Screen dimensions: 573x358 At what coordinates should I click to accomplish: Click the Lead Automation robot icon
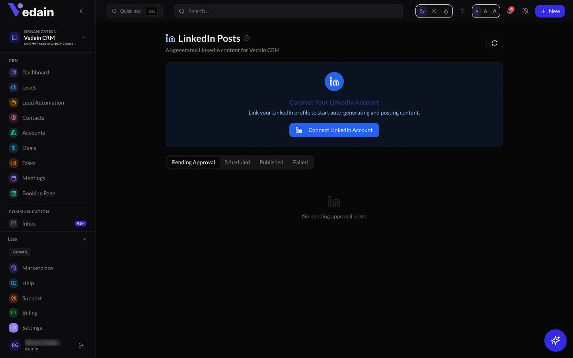point(14,103)
